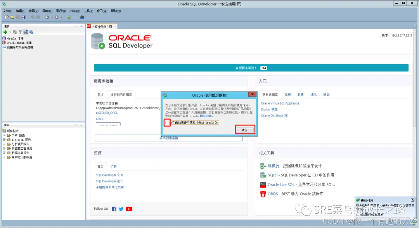
Task: Expand the 用户定义的报告 tree node
Action: [4, 157]
